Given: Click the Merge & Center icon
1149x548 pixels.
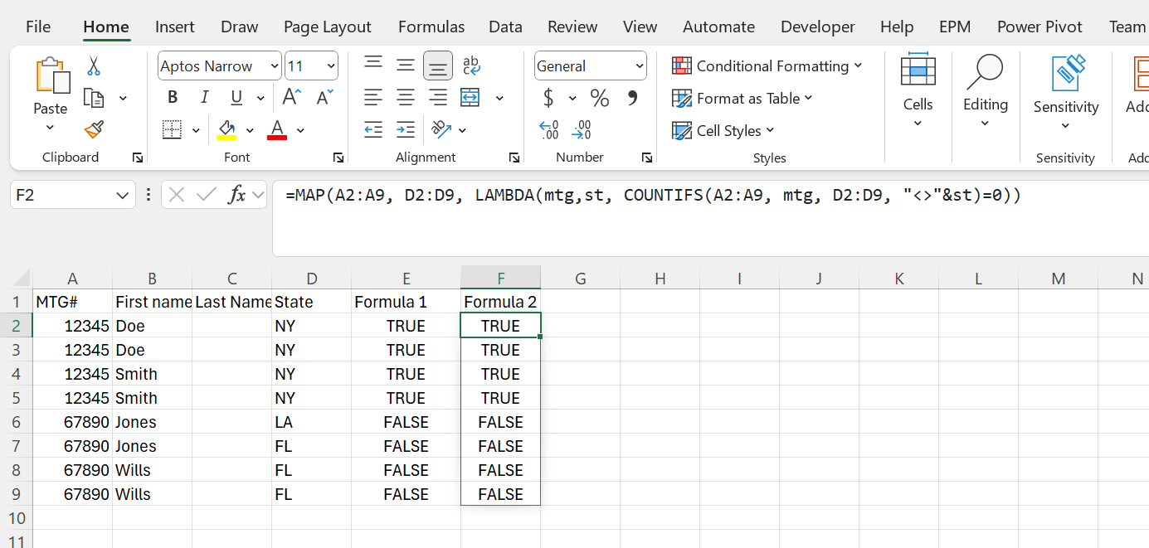Looking at the screenshot, I should click(470, 98).
